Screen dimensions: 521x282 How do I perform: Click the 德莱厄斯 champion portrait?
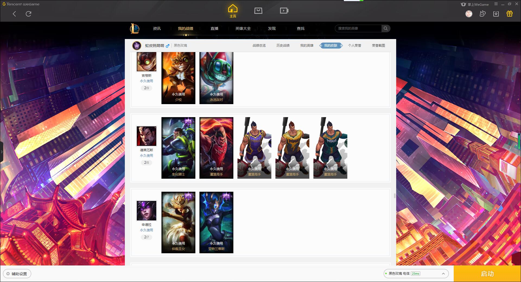(x=147, y=136)
